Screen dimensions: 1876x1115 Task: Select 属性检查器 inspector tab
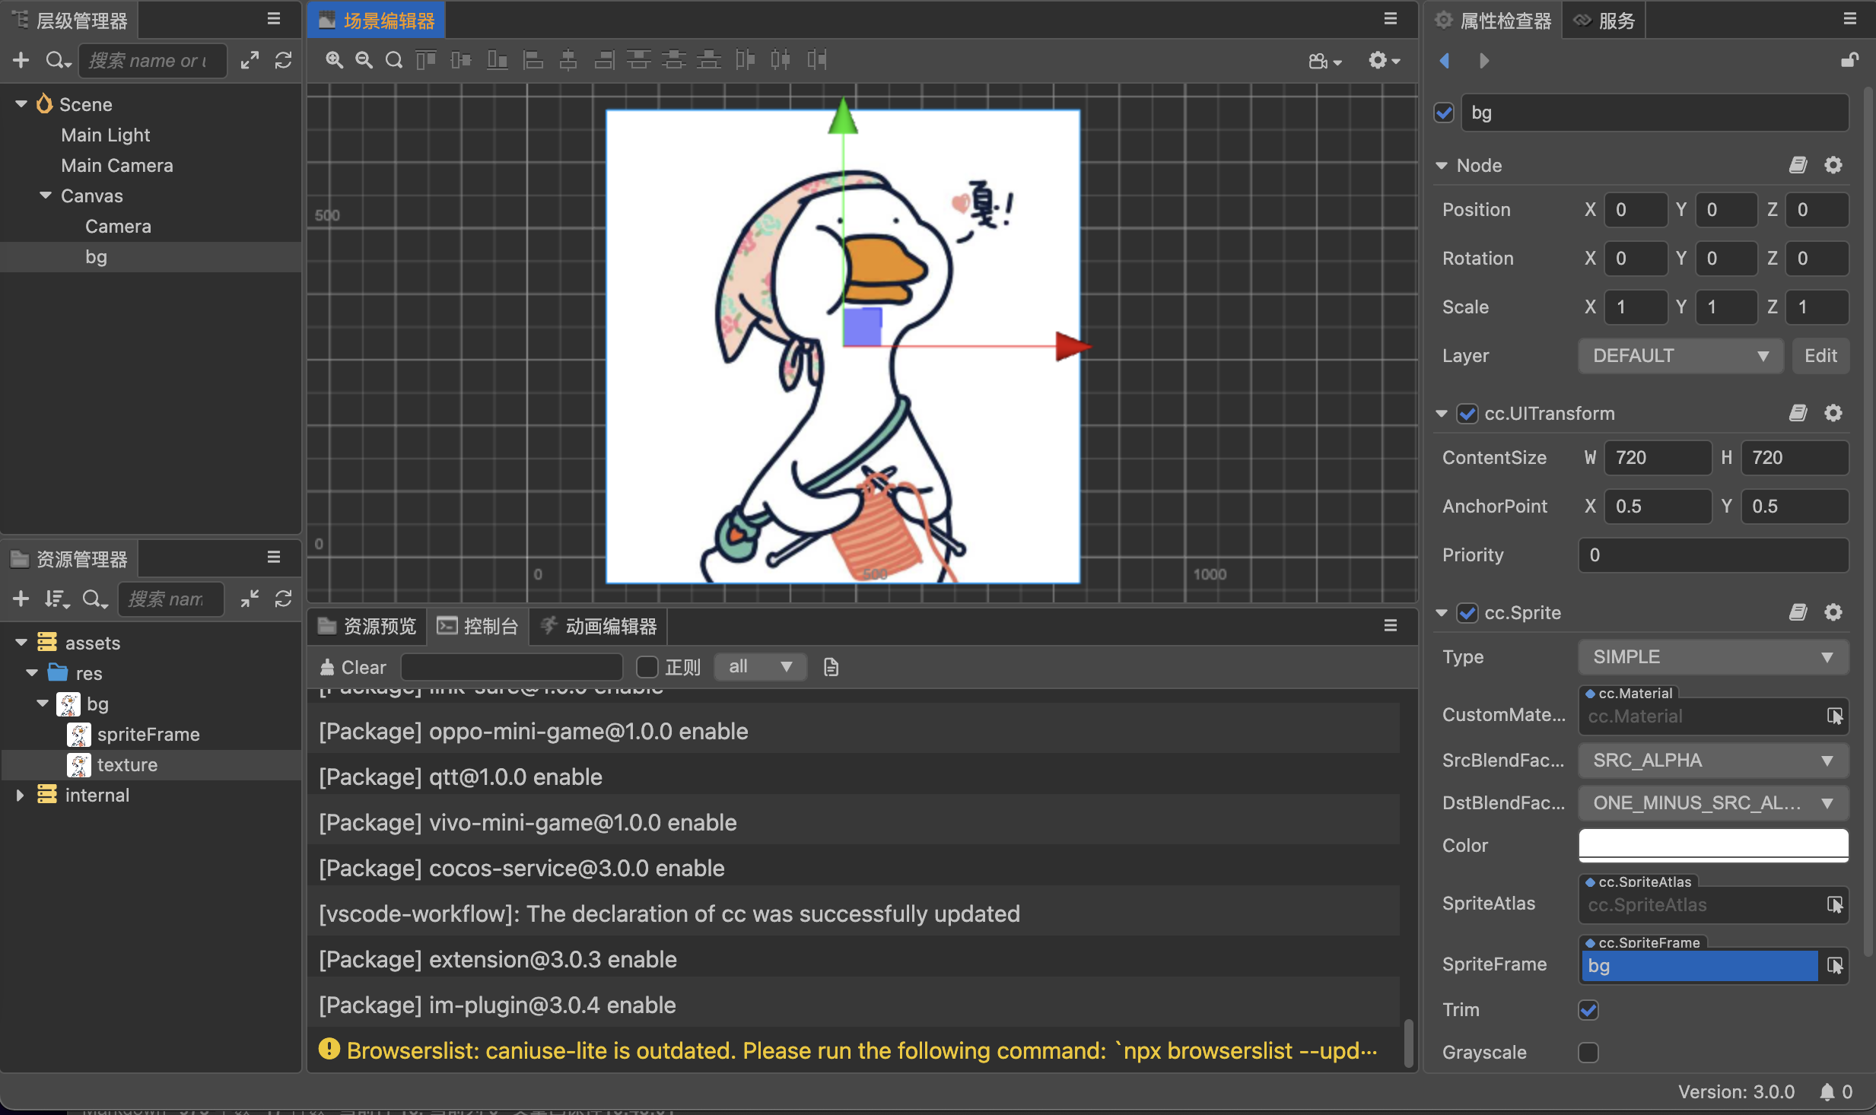[1493, 21]
